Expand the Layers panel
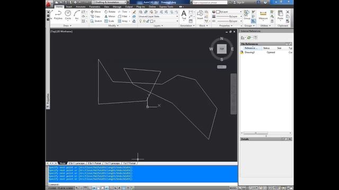This screenshot has height=190, width=339. pyautogui.click(x=158, y=26)
